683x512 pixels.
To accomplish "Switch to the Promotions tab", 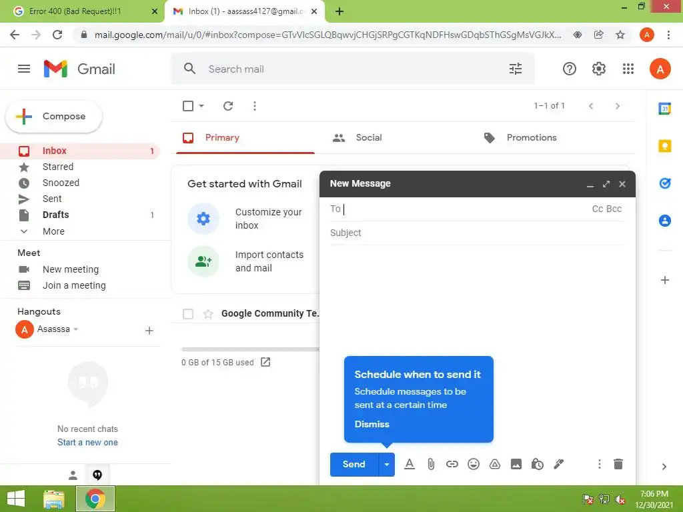I will (532, 138).
